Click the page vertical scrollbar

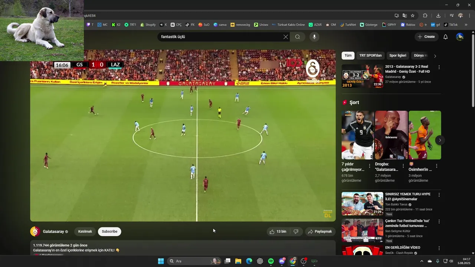pyautogui.click(x=473, y=70)
